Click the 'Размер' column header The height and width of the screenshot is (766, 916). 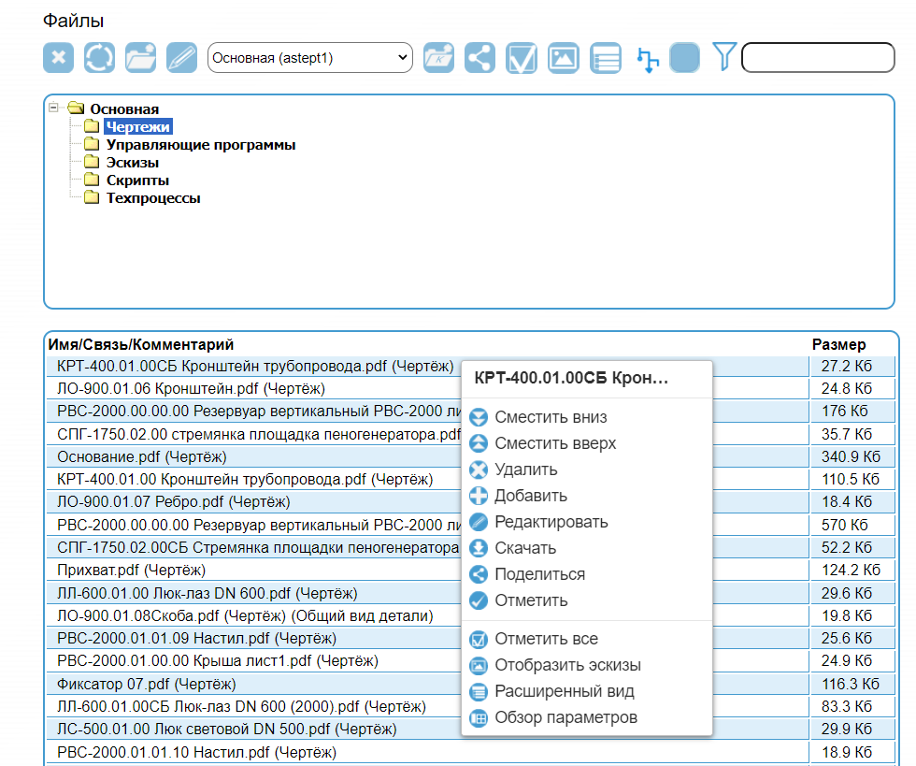pyautogui.click(x=838, y=344)
